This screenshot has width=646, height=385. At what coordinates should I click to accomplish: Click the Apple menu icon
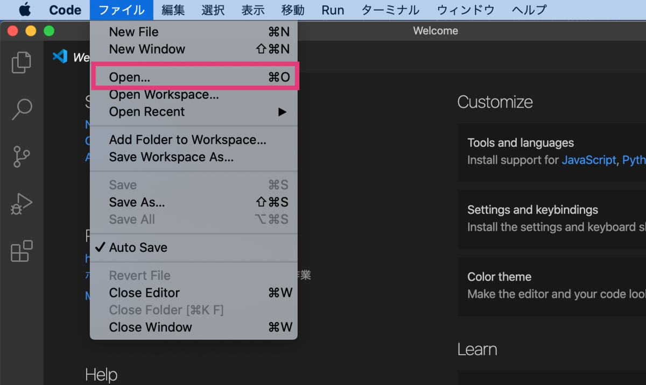[x=25, y=10]
